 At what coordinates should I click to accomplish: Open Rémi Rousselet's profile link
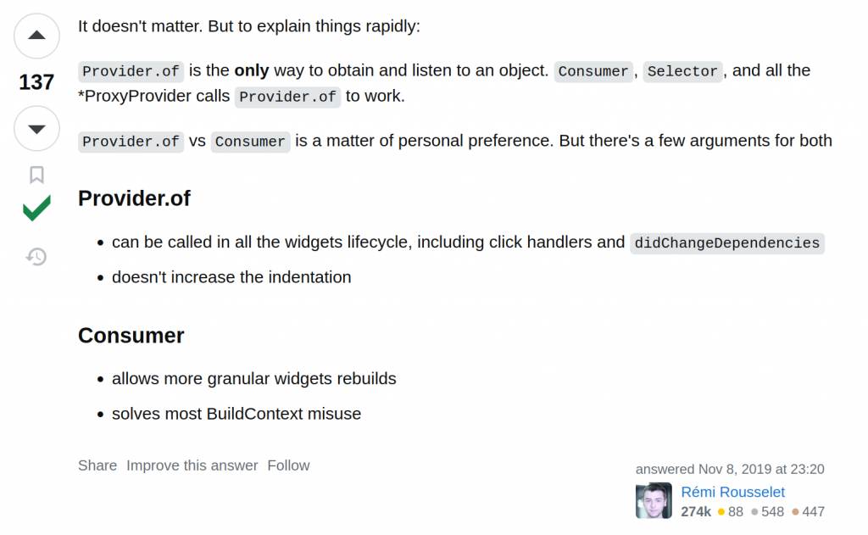(732, 492)
